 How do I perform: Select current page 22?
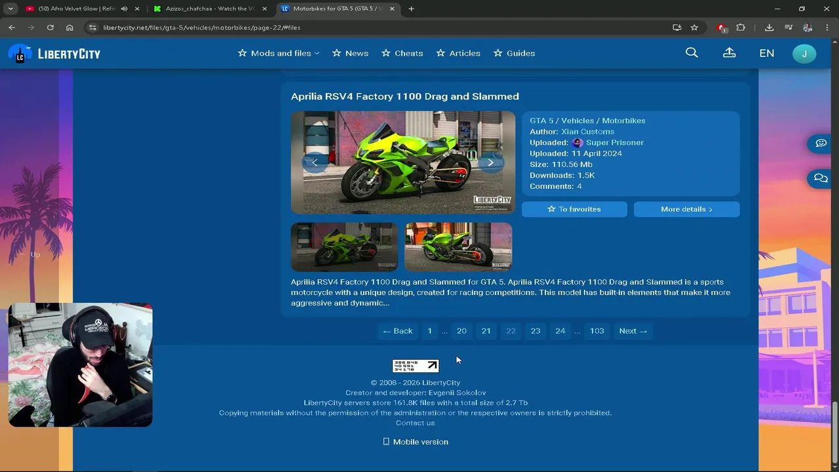511,331
